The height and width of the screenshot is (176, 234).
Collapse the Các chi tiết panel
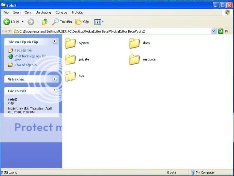(x=54, y=90)
